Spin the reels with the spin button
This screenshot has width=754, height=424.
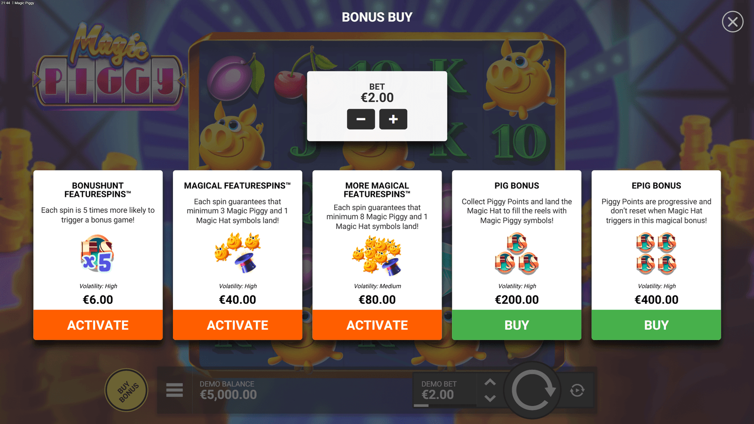point(532,391)
